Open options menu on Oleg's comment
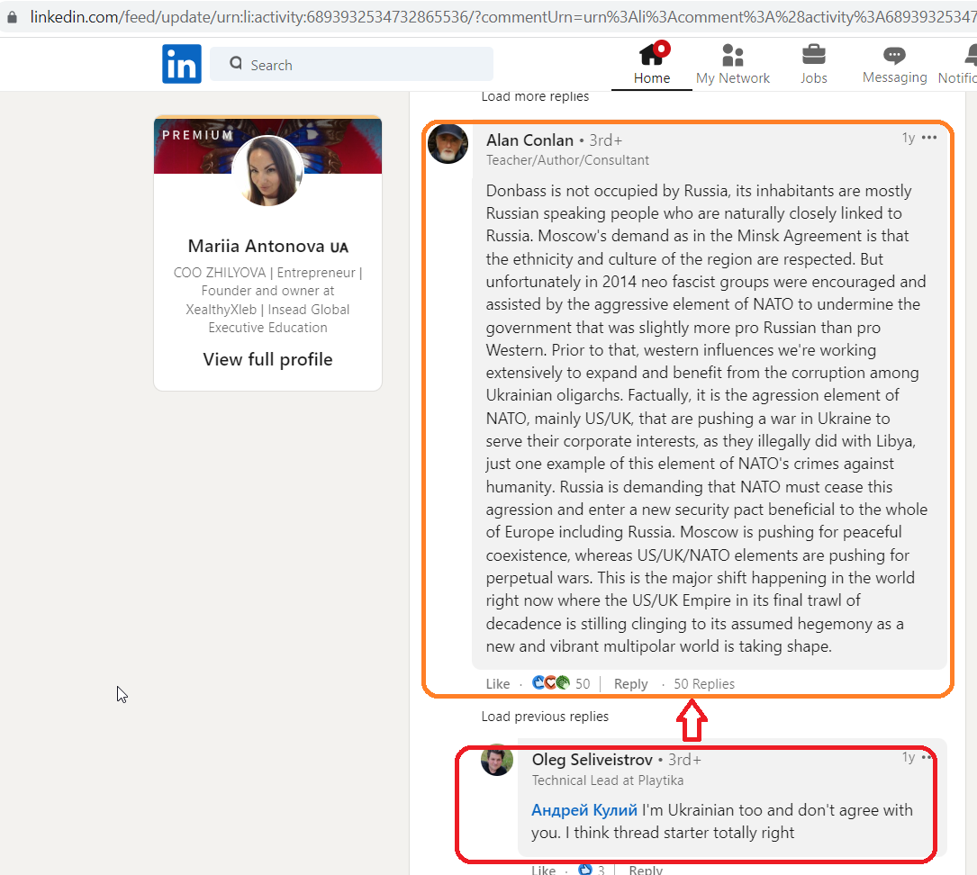The width and height of the screenshot is (977, 875). (x=927, y=757)
